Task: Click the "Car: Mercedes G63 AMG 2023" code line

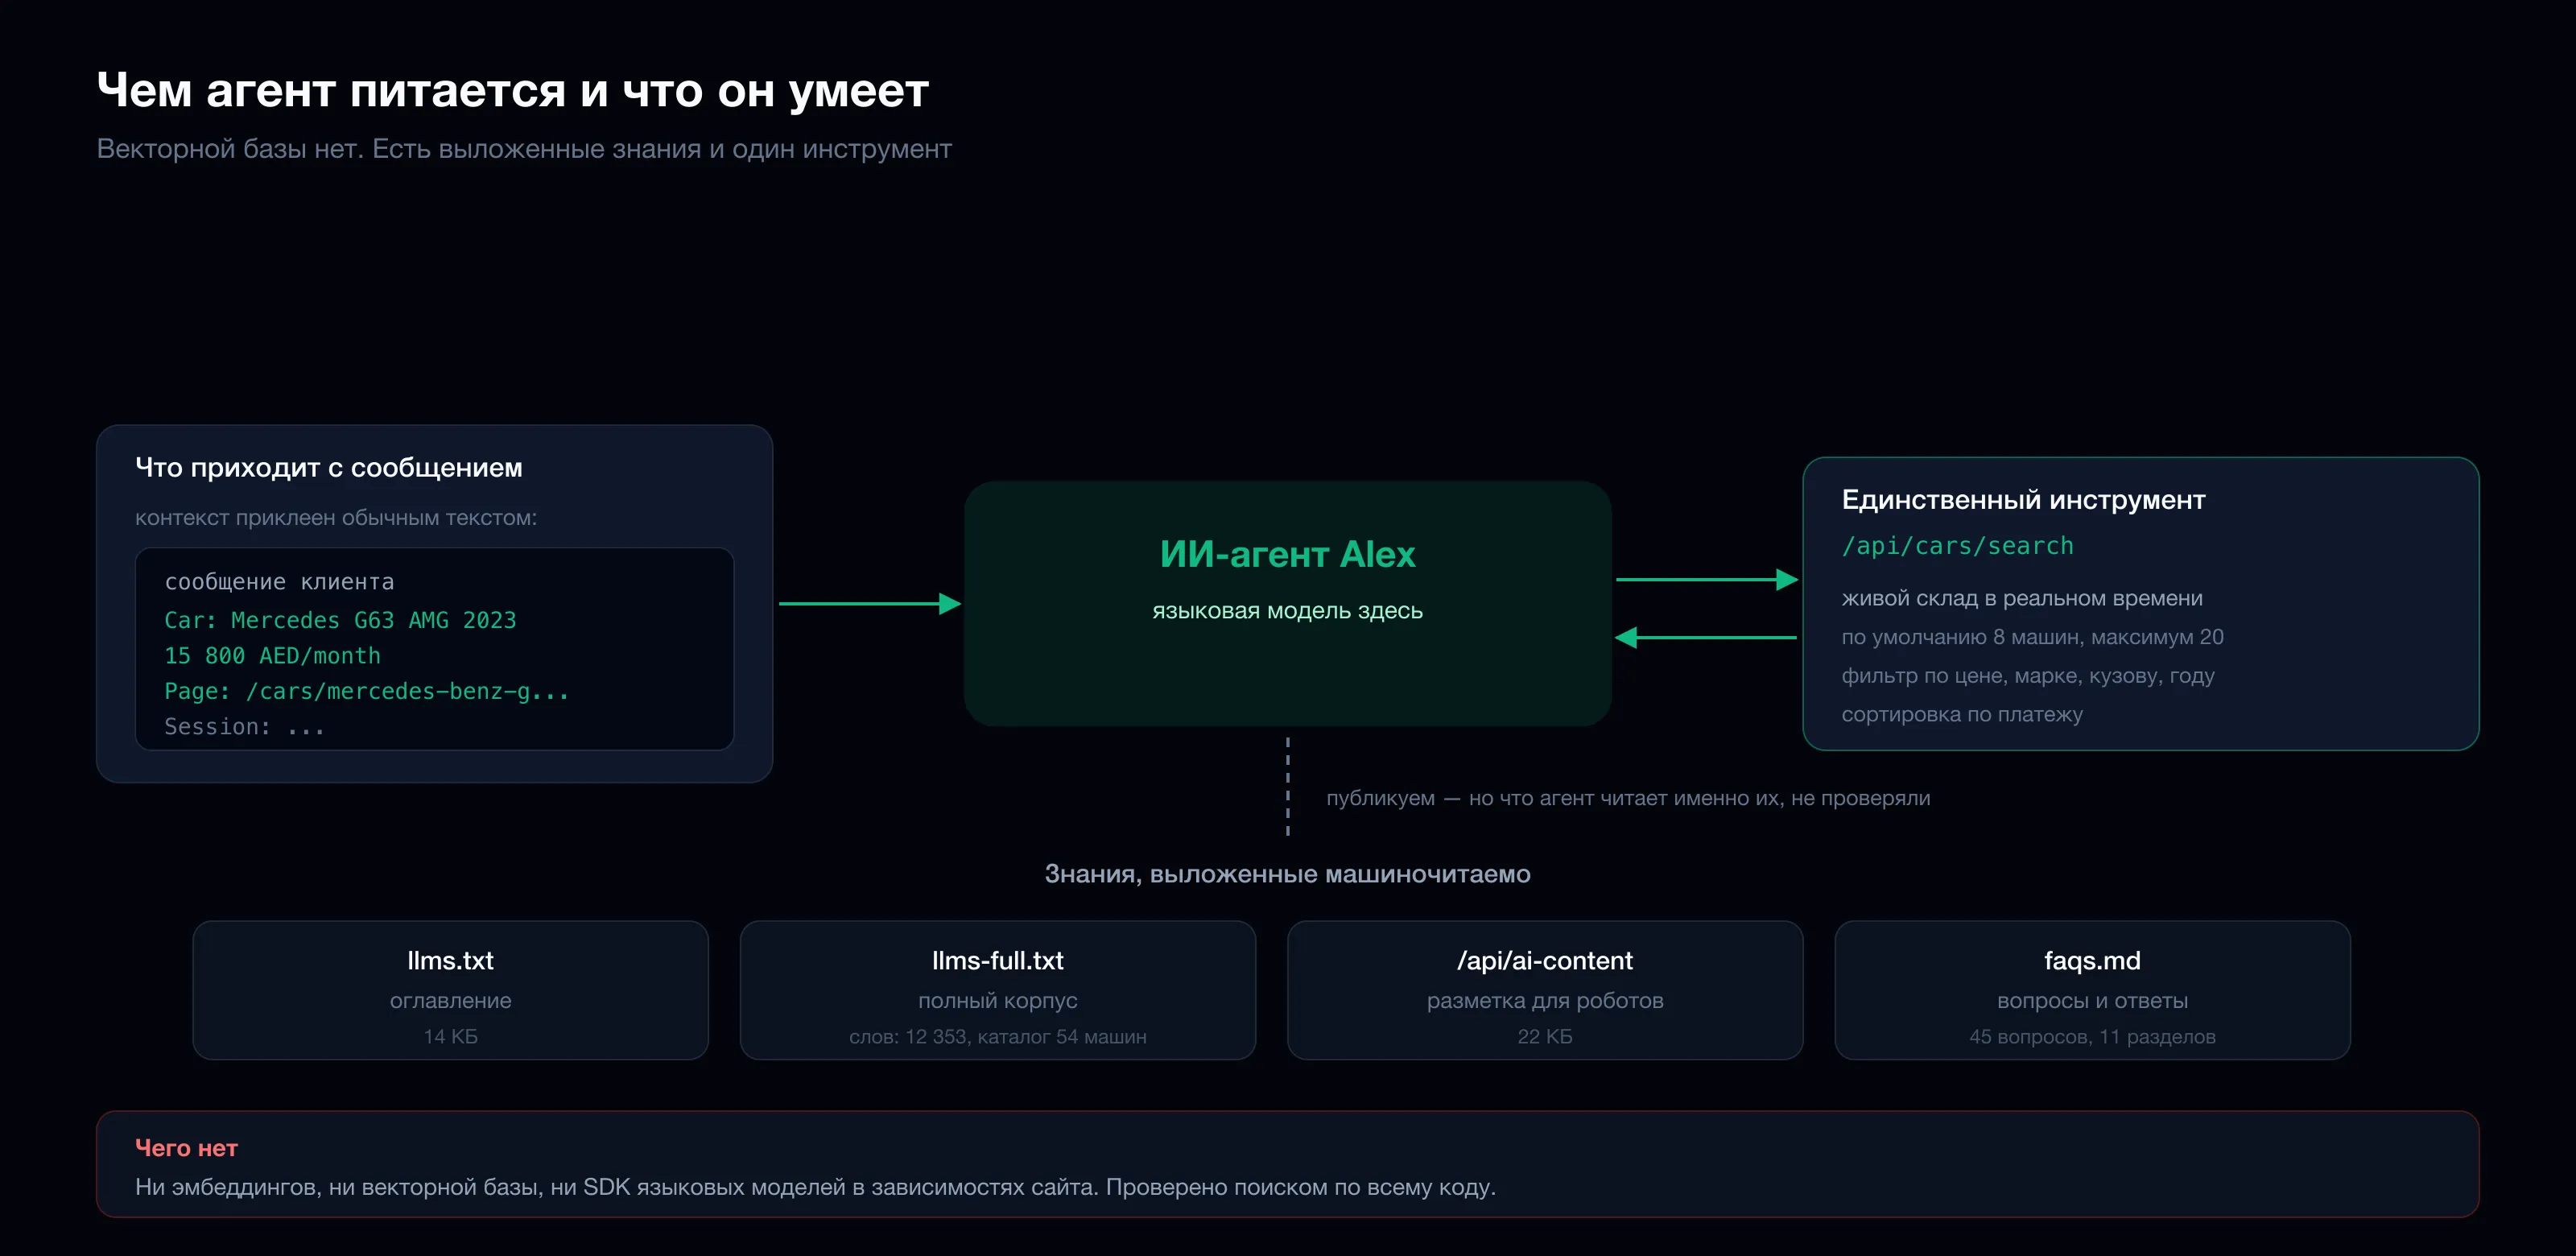Action: [340, 620]
